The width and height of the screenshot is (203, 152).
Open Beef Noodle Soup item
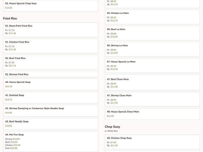click(x=50, y=124)
